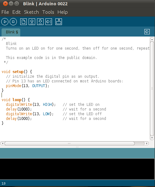The width and height of the screenshot is (155, 187).
Task: Click the Stop toolbar icon
Action: [13, 22]
